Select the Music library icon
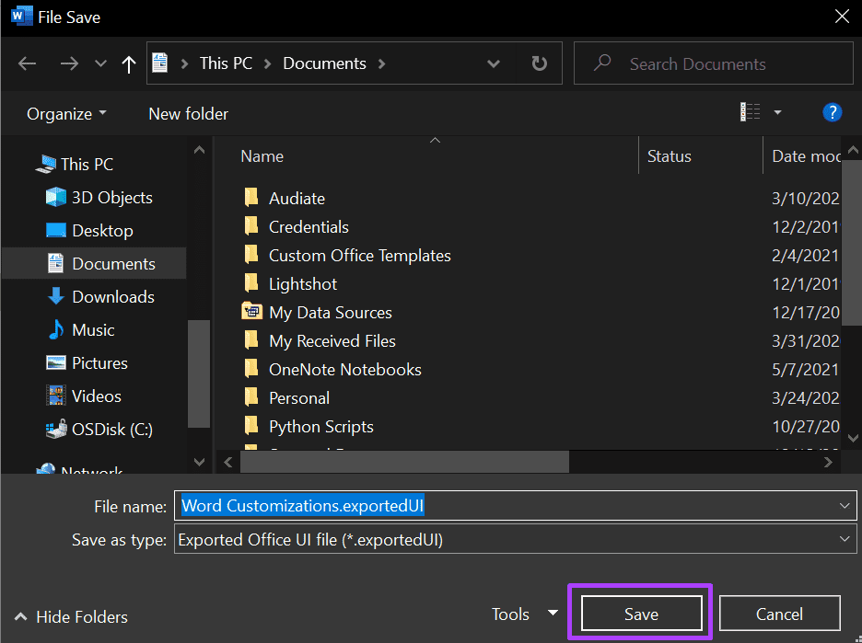Image resolution: width=862 pixels, height=643 pixels. click(x=57, y=329)
